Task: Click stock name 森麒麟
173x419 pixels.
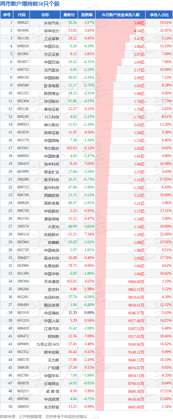Action: (54, 242)
